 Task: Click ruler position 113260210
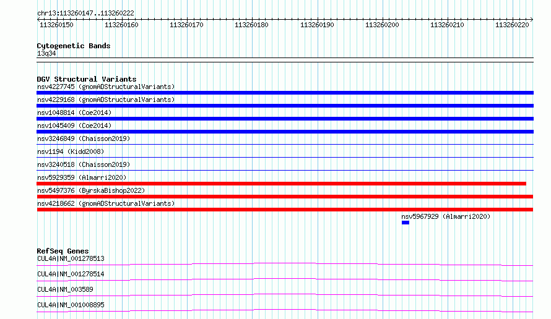[x=447, y=25]
